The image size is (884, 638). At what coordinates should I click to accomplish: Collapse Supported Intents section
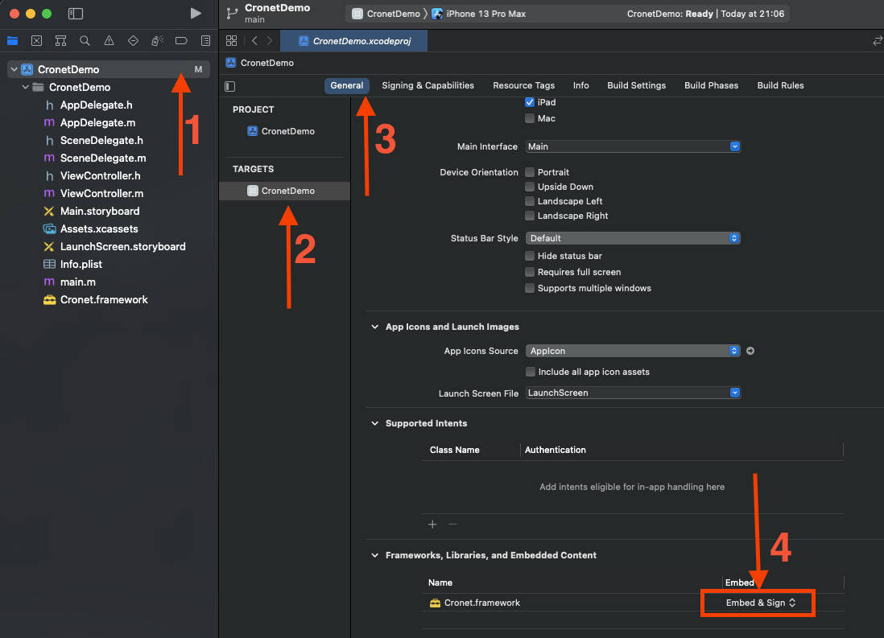coord(375,423)
